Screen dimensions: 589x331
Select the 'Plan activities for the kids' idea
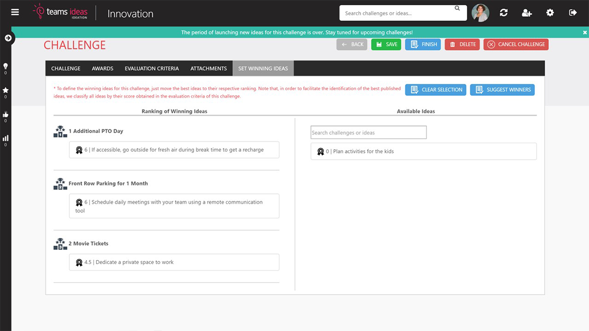(423, 151)
